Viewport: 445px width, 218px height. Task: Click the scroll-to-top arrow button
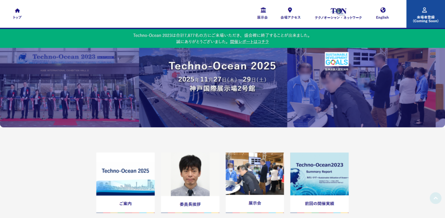[x=435, y=198]
